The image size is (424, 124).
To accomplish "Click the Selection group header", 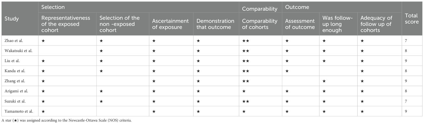I will click(x=53, y=7).
